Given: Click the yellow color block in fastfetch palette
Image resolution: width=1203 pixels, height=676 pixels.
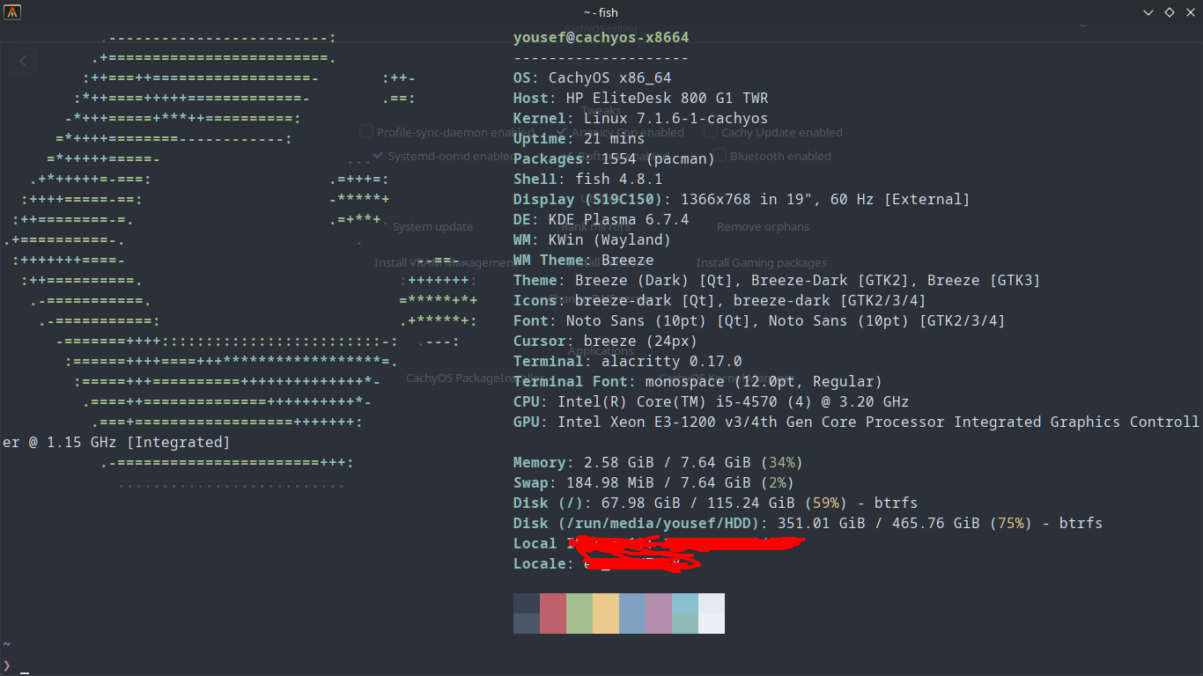Looking at the screenshot, I should [606, 614].
